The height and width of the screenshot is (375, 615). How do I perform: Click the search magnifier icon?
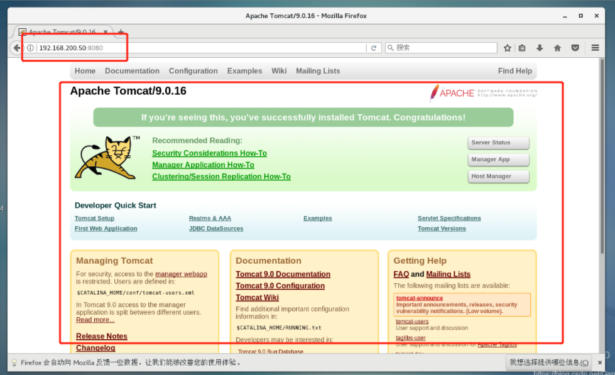[x=390, y=48]
